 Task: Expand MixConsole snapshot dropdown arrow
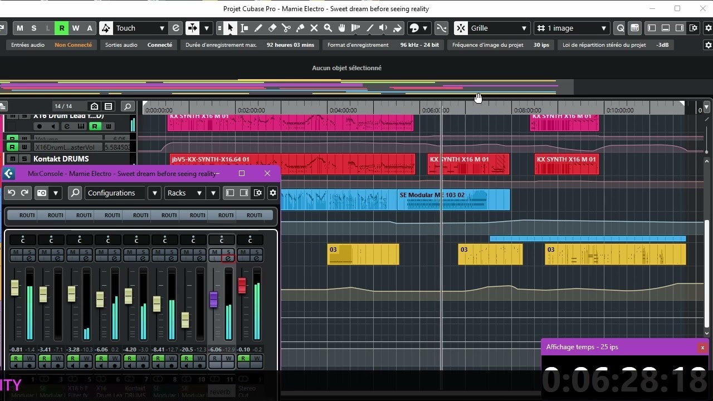point(55,193)
